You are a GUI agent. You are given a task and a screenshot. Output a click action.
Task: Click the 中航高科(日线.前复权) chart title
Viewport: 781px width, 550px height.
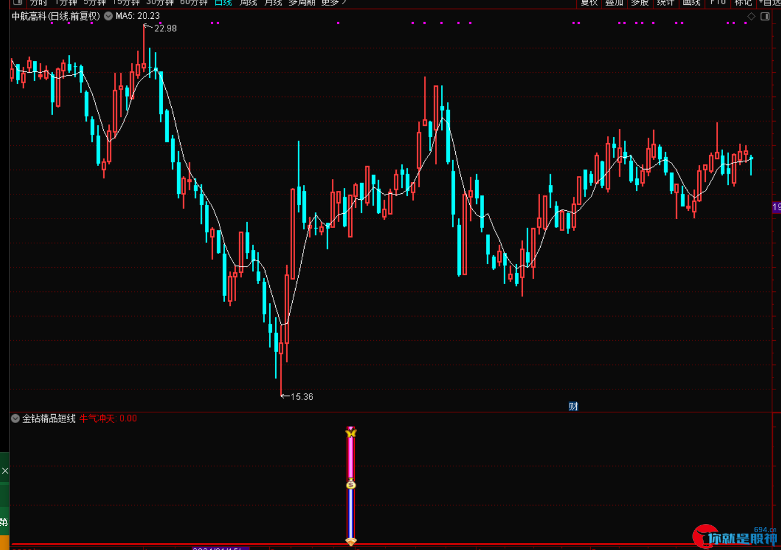(56, 16)
